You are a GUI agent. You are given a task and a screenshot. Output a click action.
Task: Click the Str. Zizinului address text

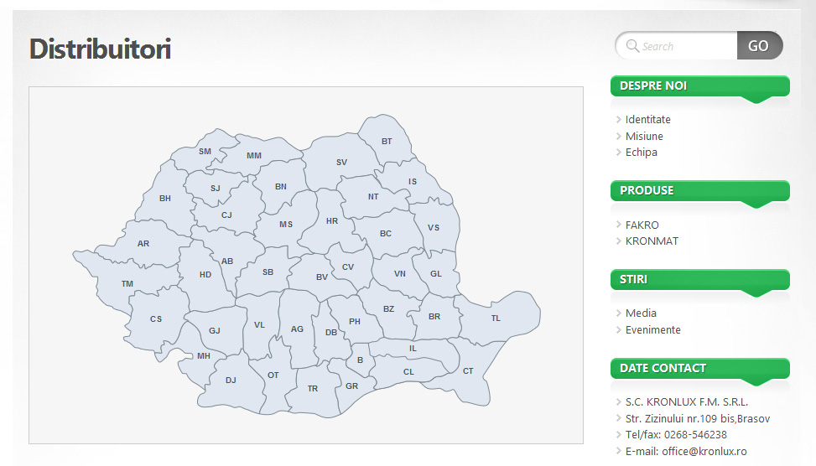pyautogui.click(x=698, y=419)
